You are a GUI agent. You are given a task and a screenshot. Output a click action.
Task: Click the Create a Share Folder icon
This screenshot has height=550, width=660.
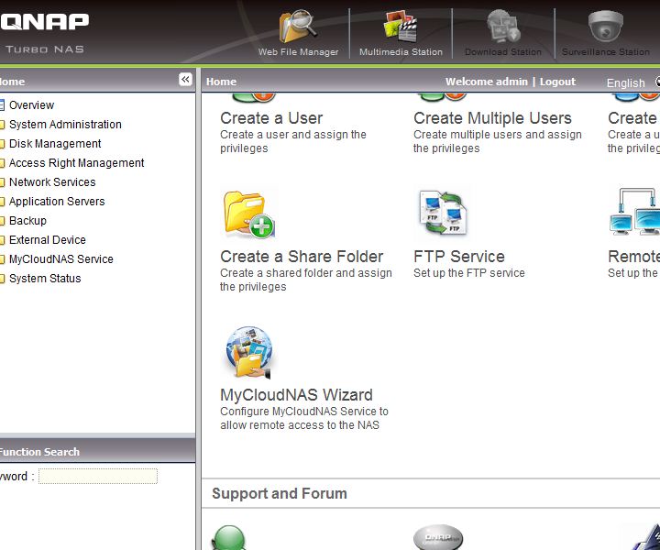[249, 214]
